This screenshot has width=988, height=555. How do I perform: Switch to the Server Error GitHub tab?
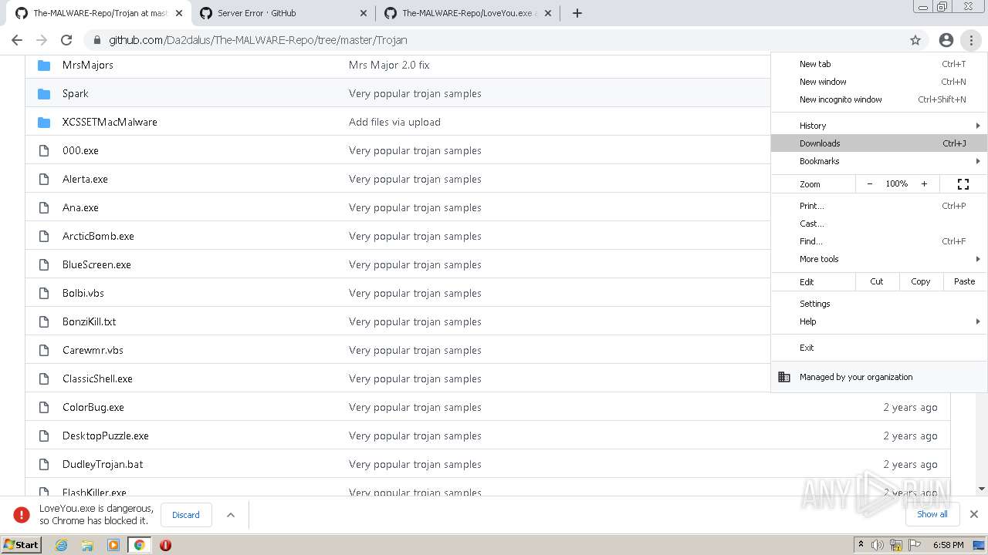(x=283, y=13)
